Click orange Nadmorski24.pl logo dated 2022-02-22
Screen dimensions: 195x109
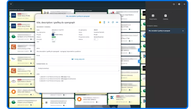click(14, 71)
